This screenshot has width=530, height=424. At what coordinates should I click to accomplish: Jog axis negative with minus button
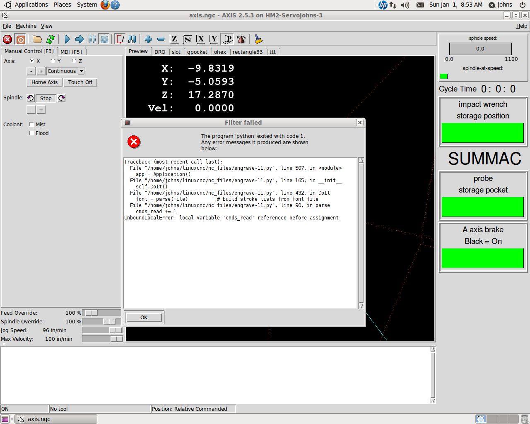point(31,71)
